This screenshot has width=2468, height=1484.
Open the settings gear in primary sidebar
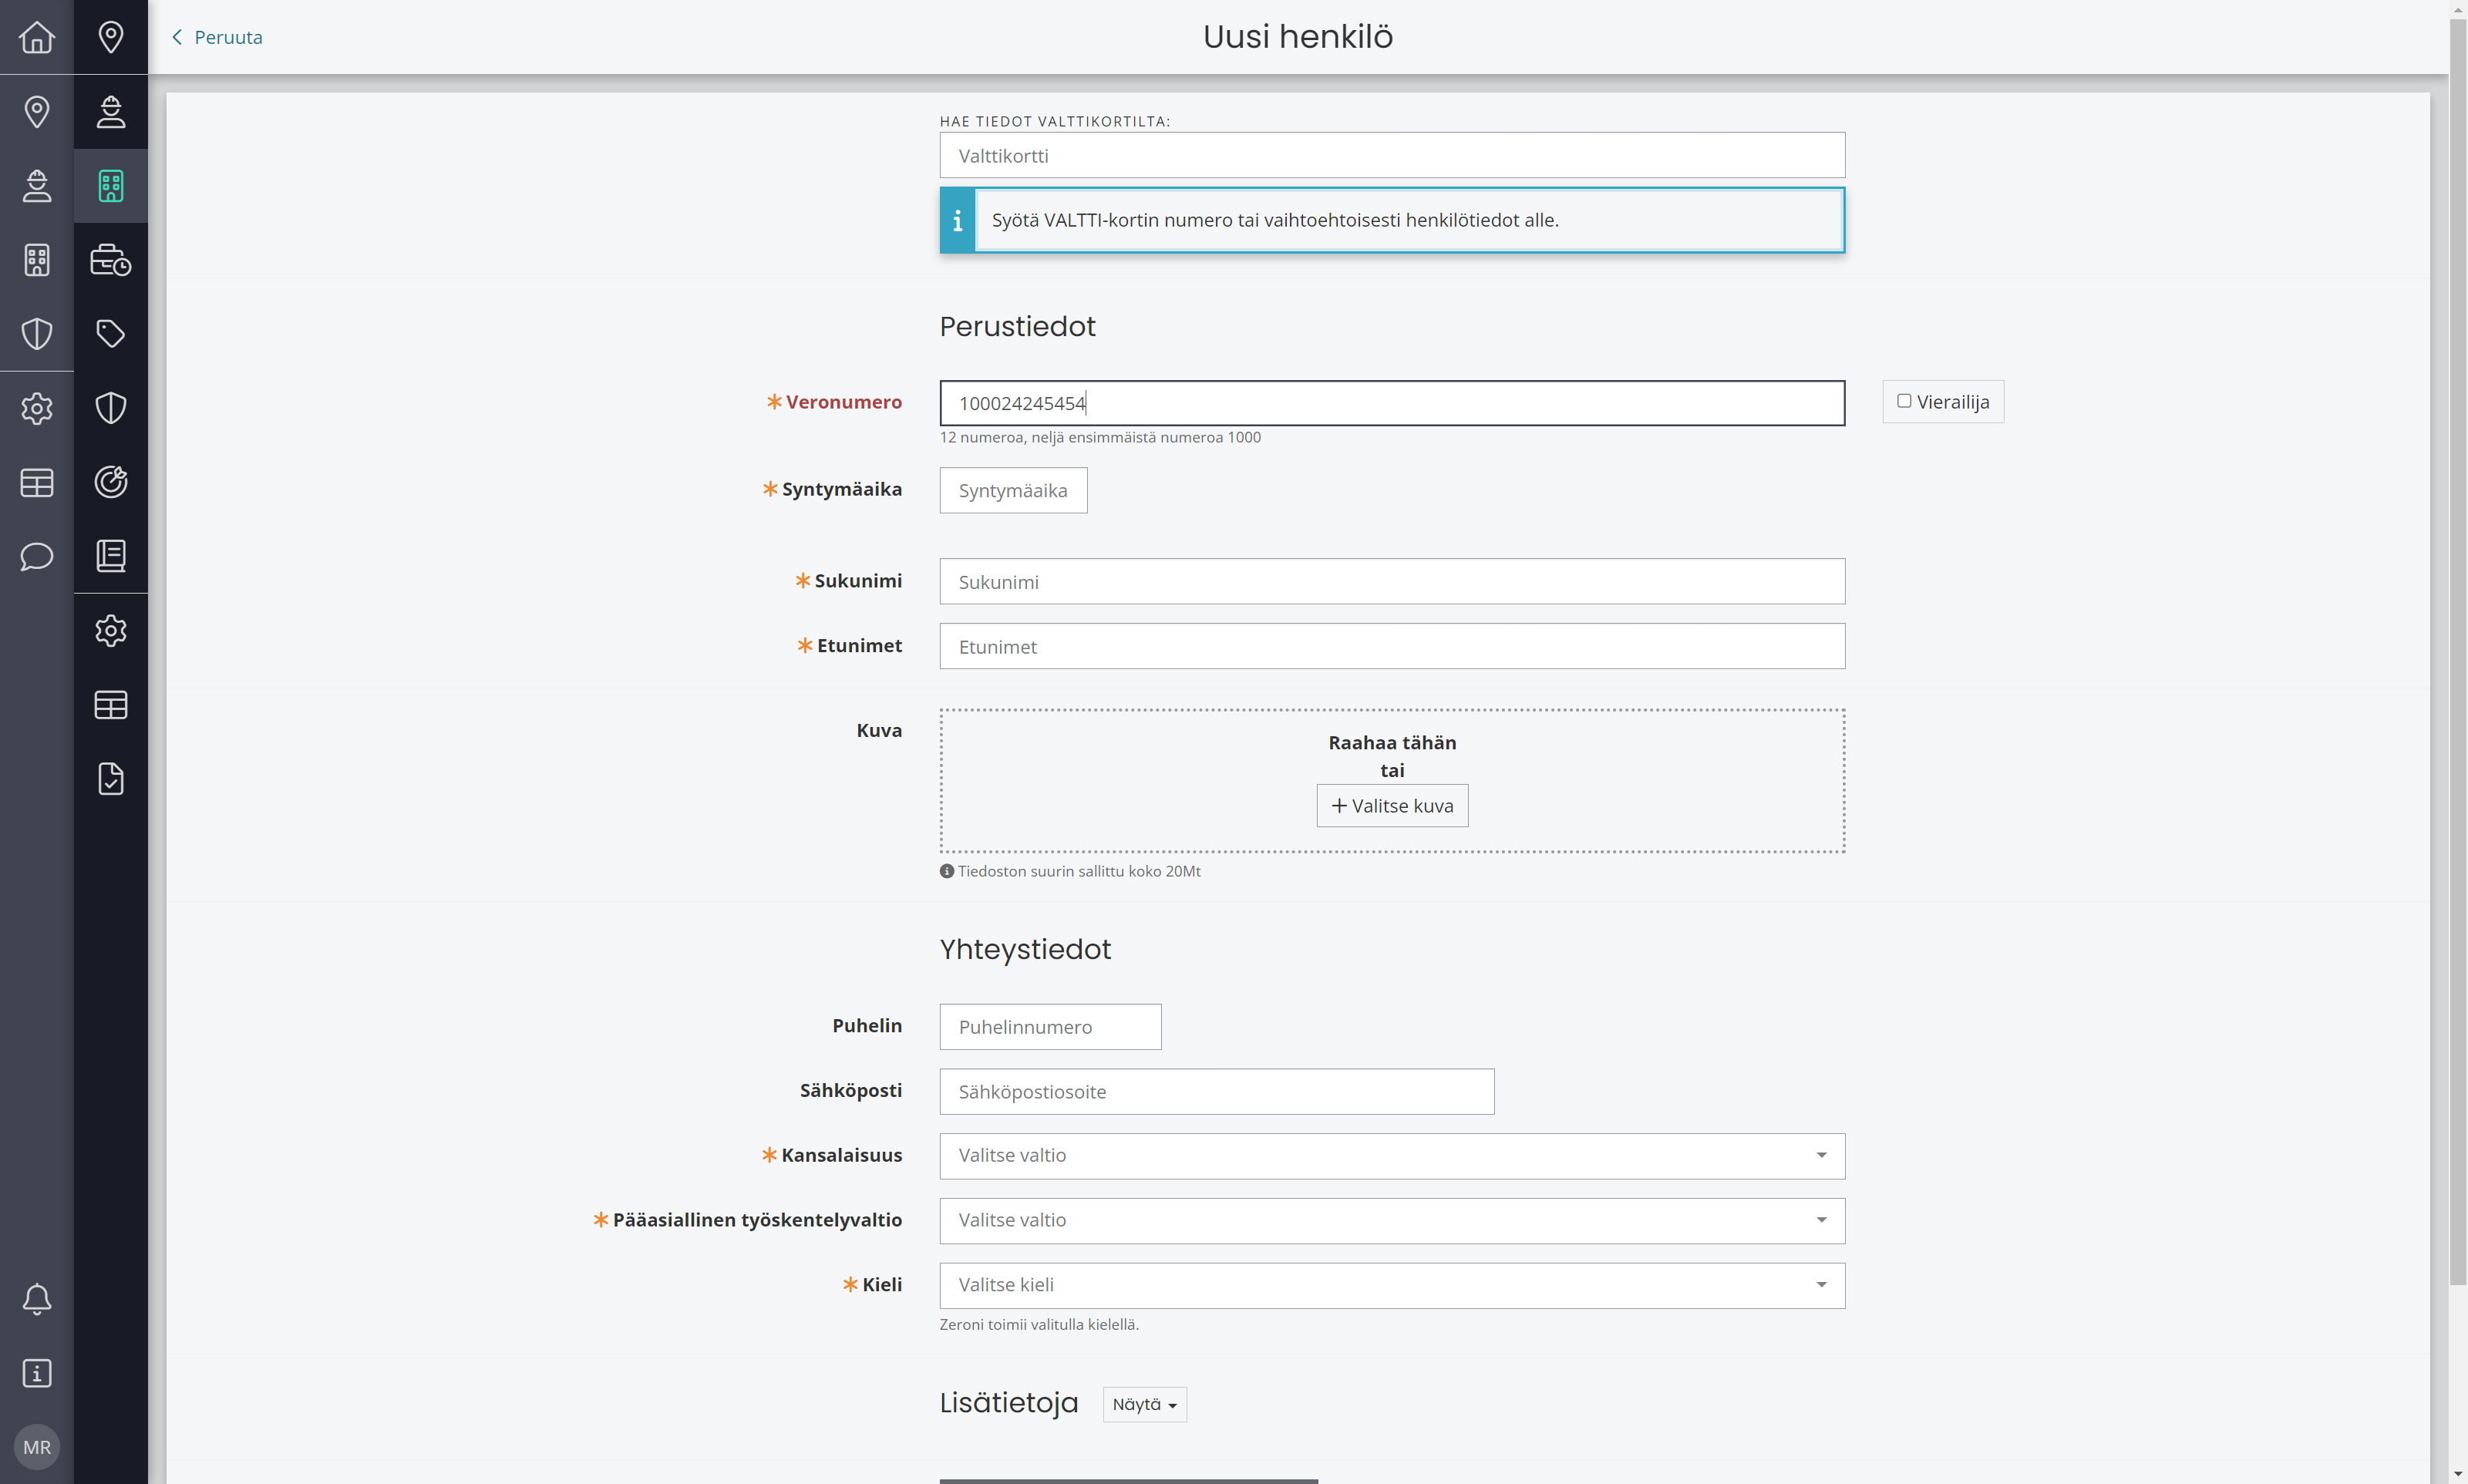click(x=37, y=408)
